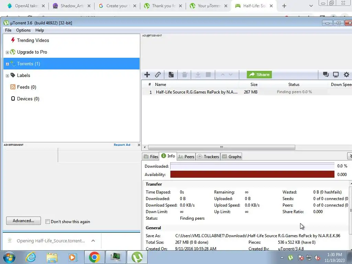
Task: Click the Add Torrent plus icon
Action: coord(147,75)
